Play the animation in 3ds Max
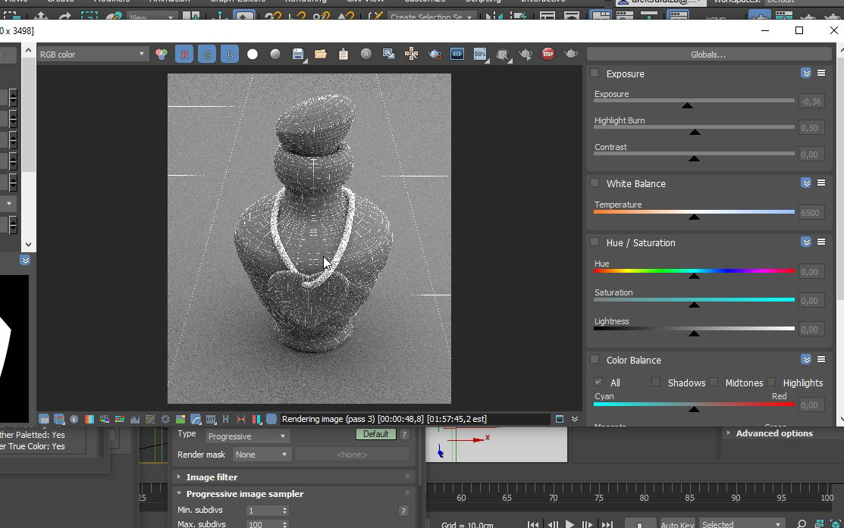 coord(569,523)
